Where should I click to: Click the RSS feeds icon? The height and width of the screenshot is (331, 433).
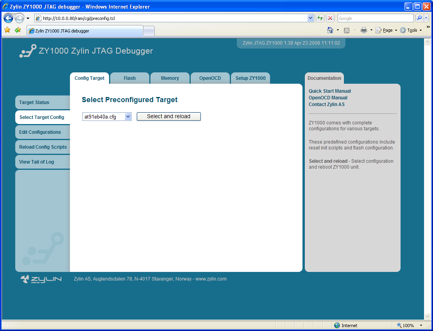coord(347,31)
